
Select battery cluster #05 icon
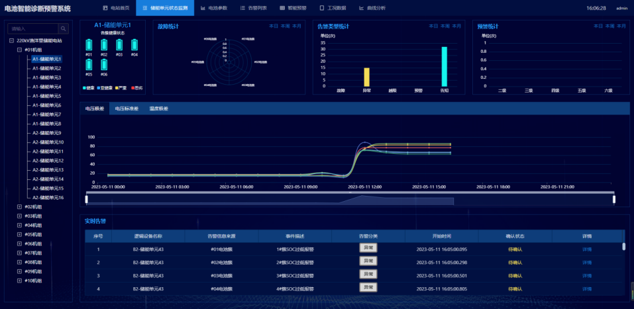89,65
